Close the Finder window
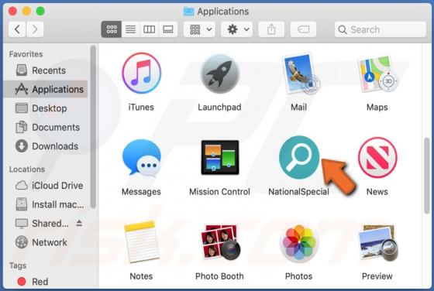The width and height of the screenshot is (434, 291). point(12,12)
